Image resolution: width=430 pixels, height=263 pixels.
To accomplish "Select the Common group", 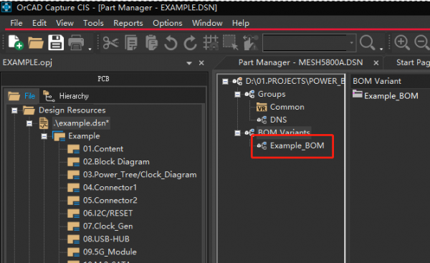I will pos(287,107).
